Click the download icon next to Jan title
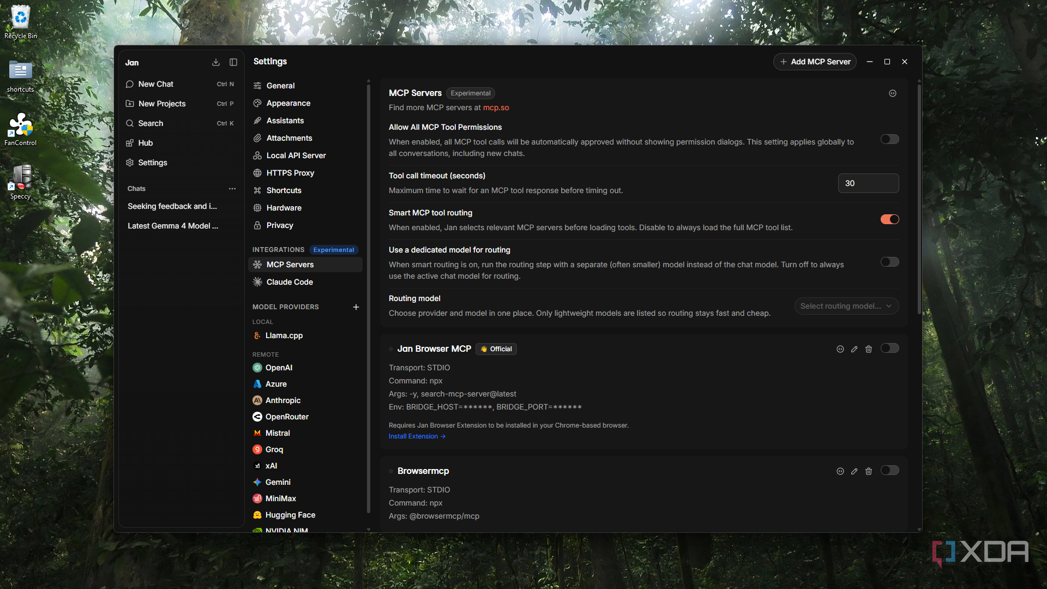Screen dimensions: 1047x589 click(x=216, y=62)
